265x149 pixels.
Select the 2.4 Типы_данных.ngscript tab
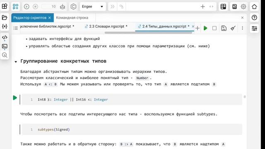[x=164, y=26]
